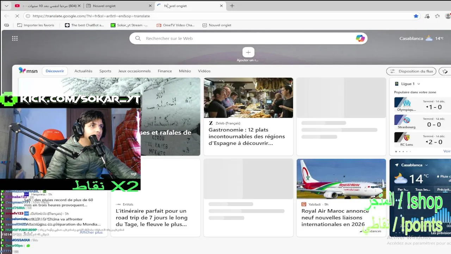Viewport: 451px width, 254px height.
Task: Select the Découvrir tab
Action: coord(55,71)
